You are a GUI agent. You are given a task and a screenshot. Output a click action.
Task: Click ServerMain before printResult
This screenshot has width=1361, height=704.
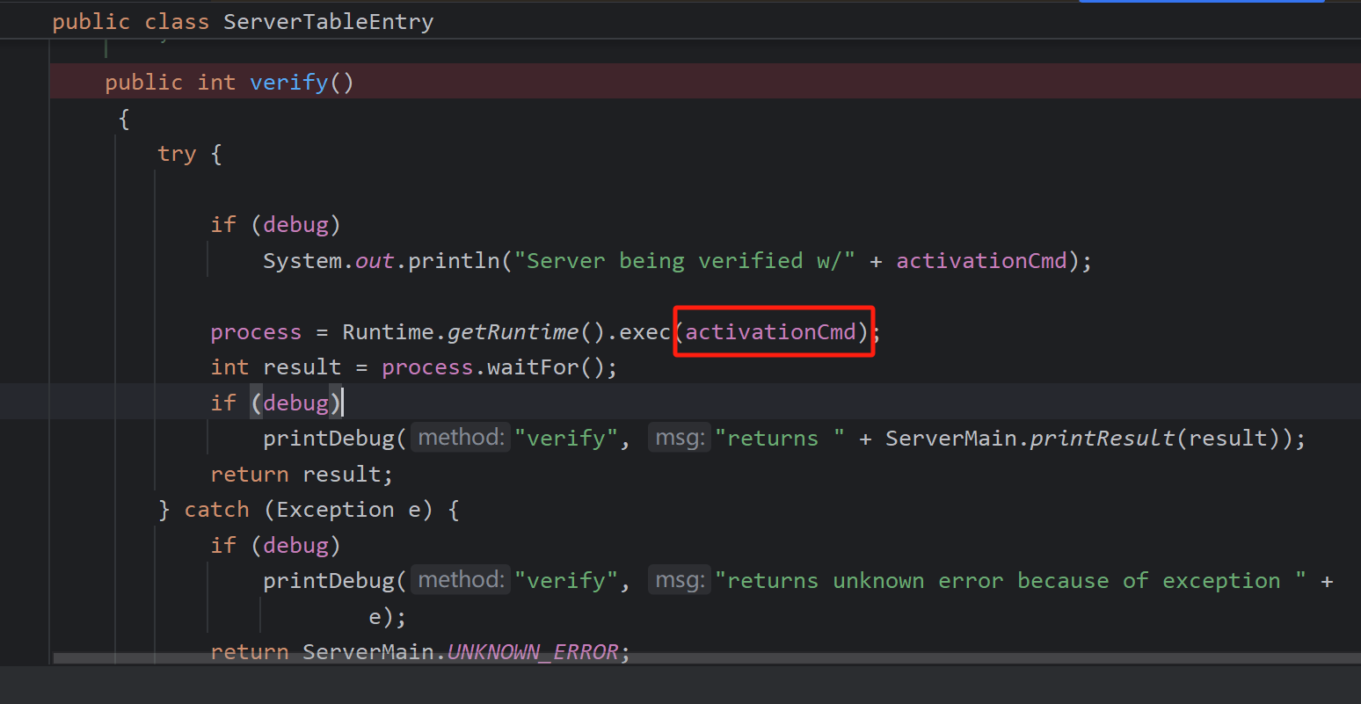pyautogui.click(x=951, y=439)
